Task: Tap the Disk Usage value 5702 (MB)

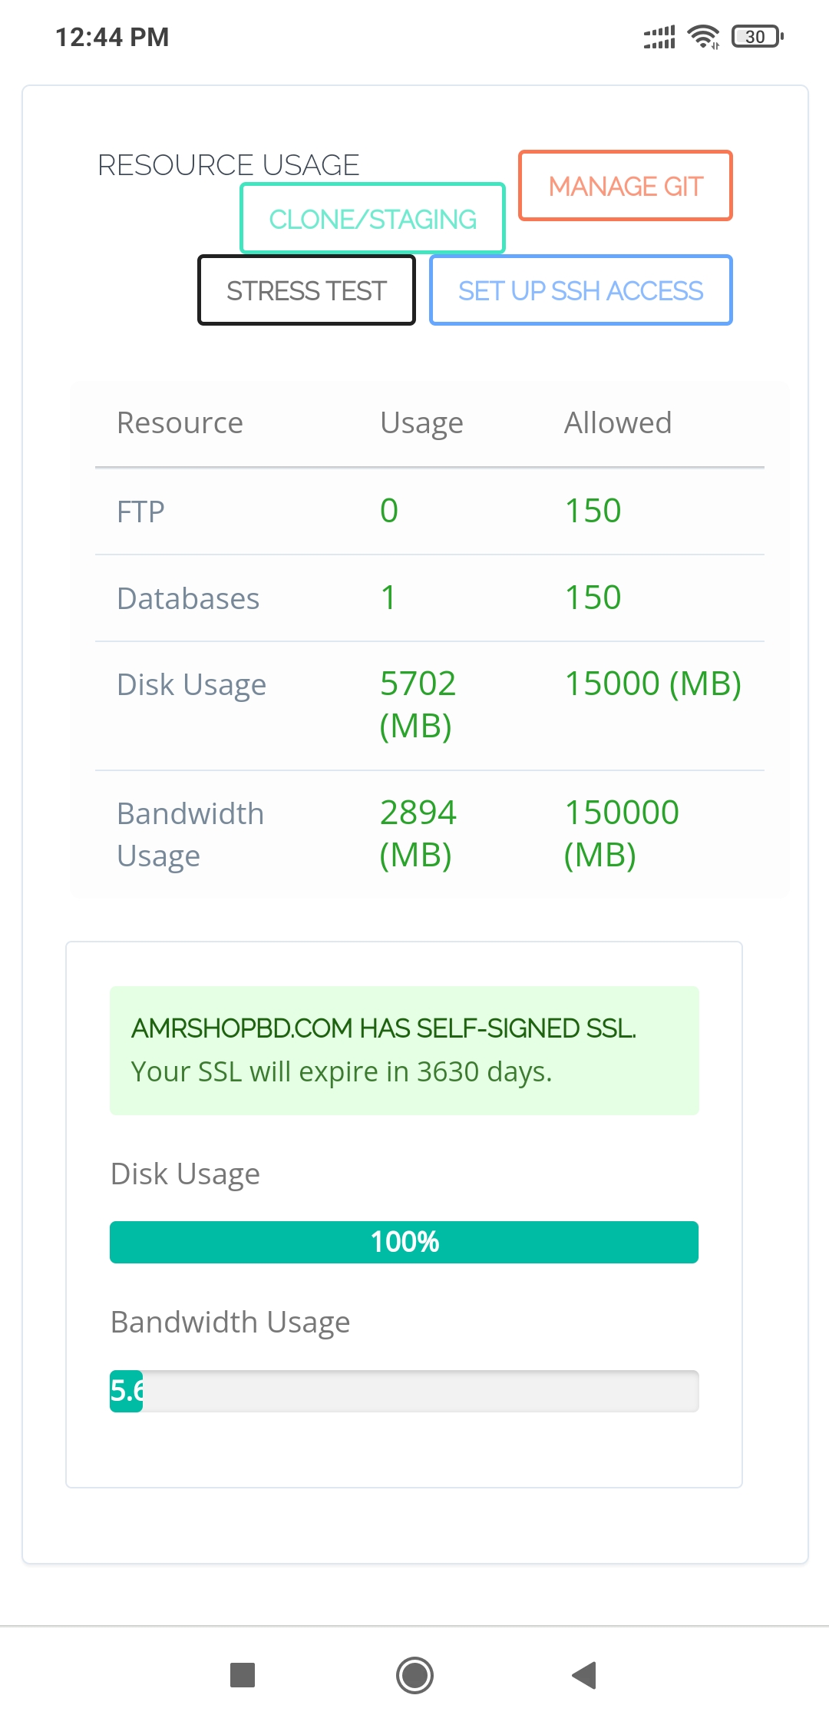Action: tap(418, 703)
